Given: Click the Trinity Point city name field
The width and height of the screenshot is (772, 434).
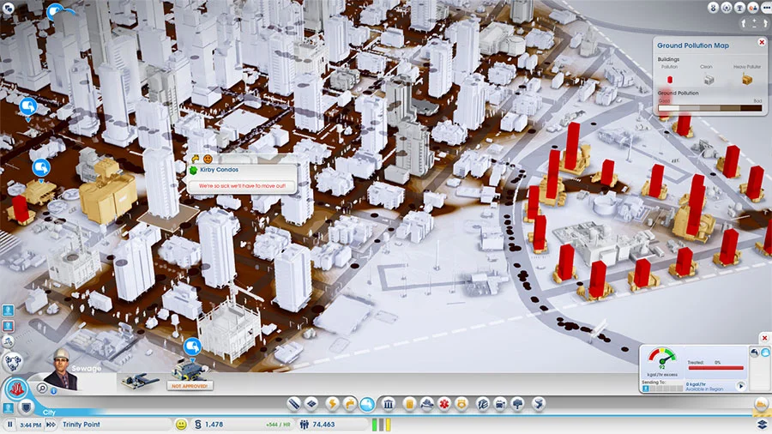Looking at the screenshot, I should point(116,425).
